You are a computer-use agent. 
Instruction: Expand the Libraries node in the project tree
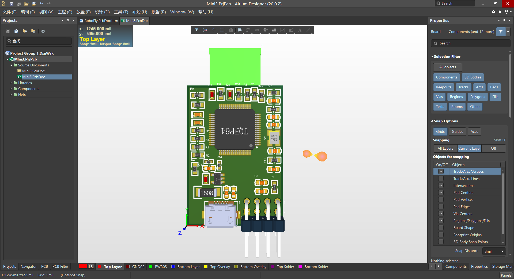click(11, 83)
